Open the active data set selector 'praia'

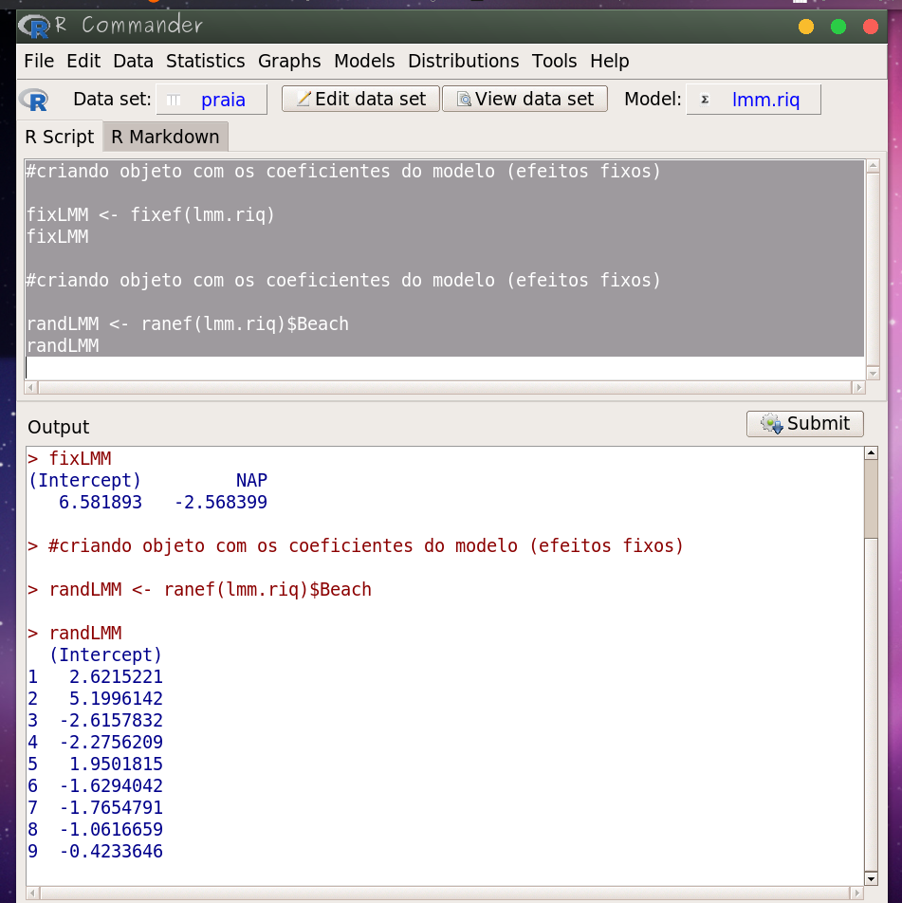(x=212, y=100)
